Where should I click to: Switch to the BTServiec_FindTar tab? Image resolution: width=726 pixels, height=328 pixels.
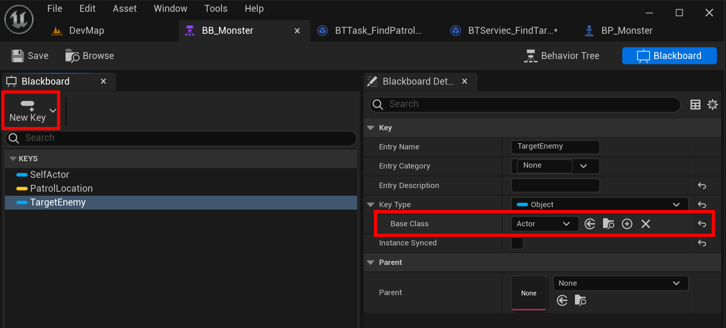504,31
